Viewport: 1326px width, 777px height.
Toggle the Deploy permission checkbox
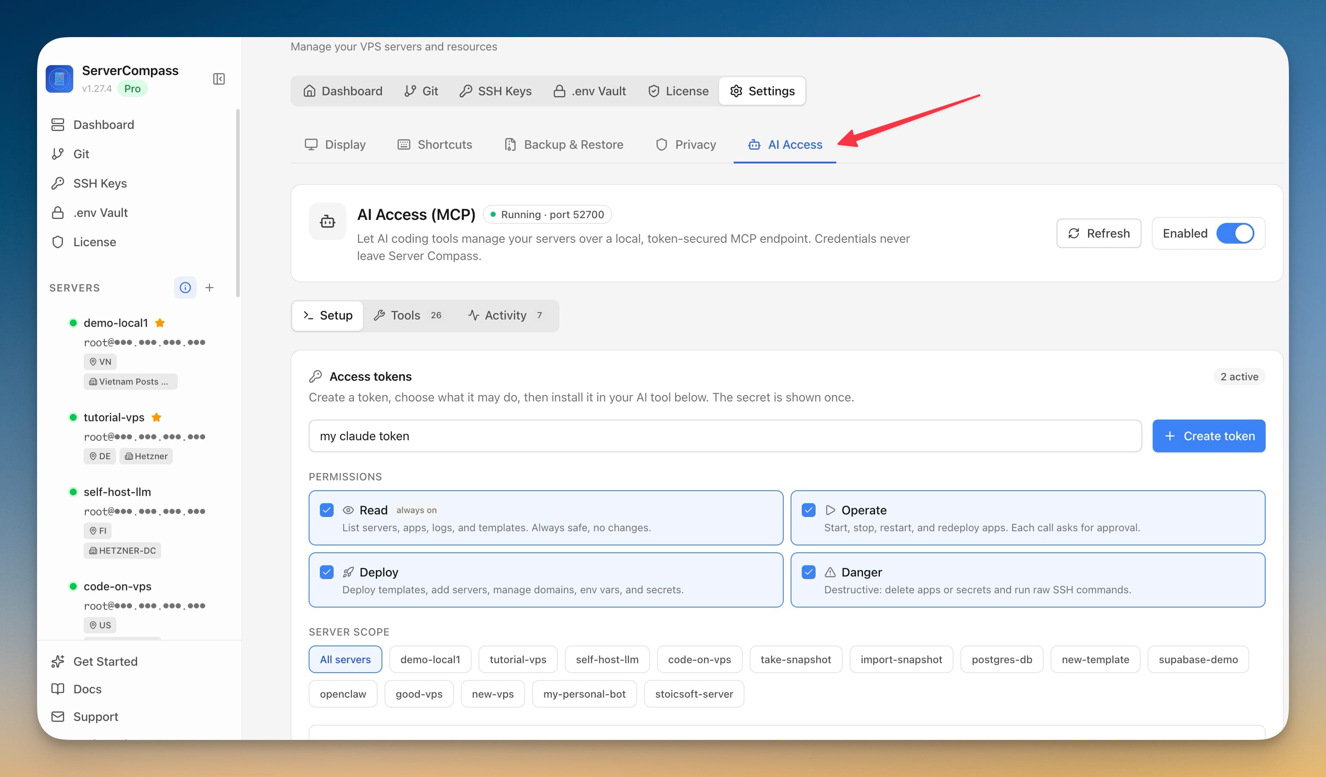point(327,572)
